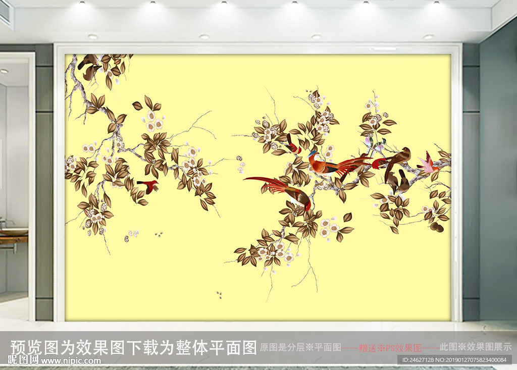Click the www.nipic.com website address
517x370 pixels.
[x=71, y=361]
